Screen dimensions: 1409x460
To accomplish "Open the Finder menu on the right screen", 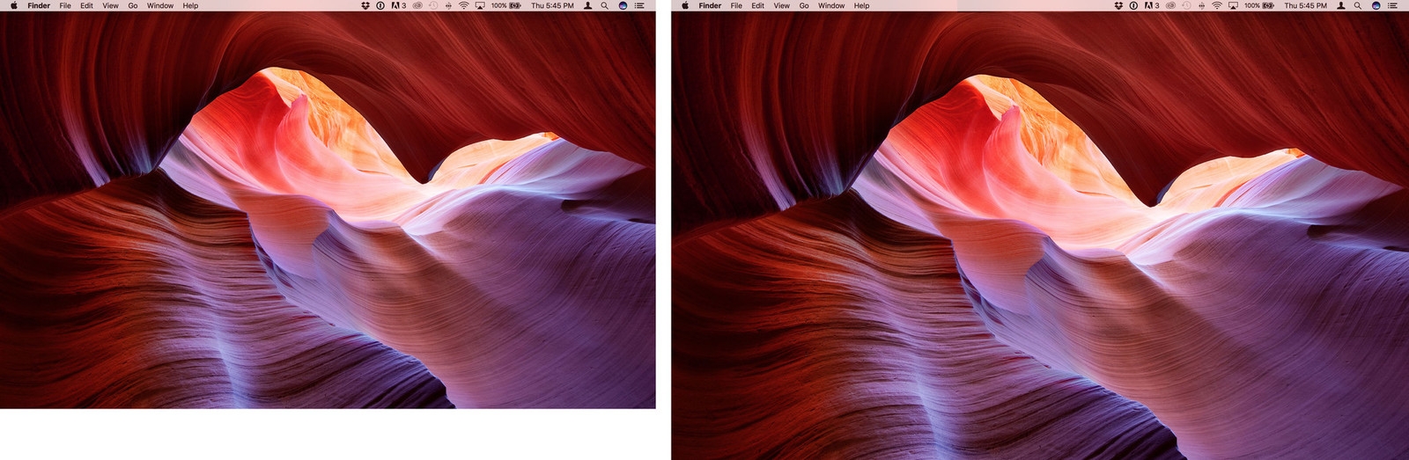I will tap(710, 5).
